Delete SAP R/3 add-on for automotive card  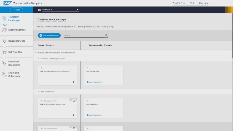tap(73, 115)
